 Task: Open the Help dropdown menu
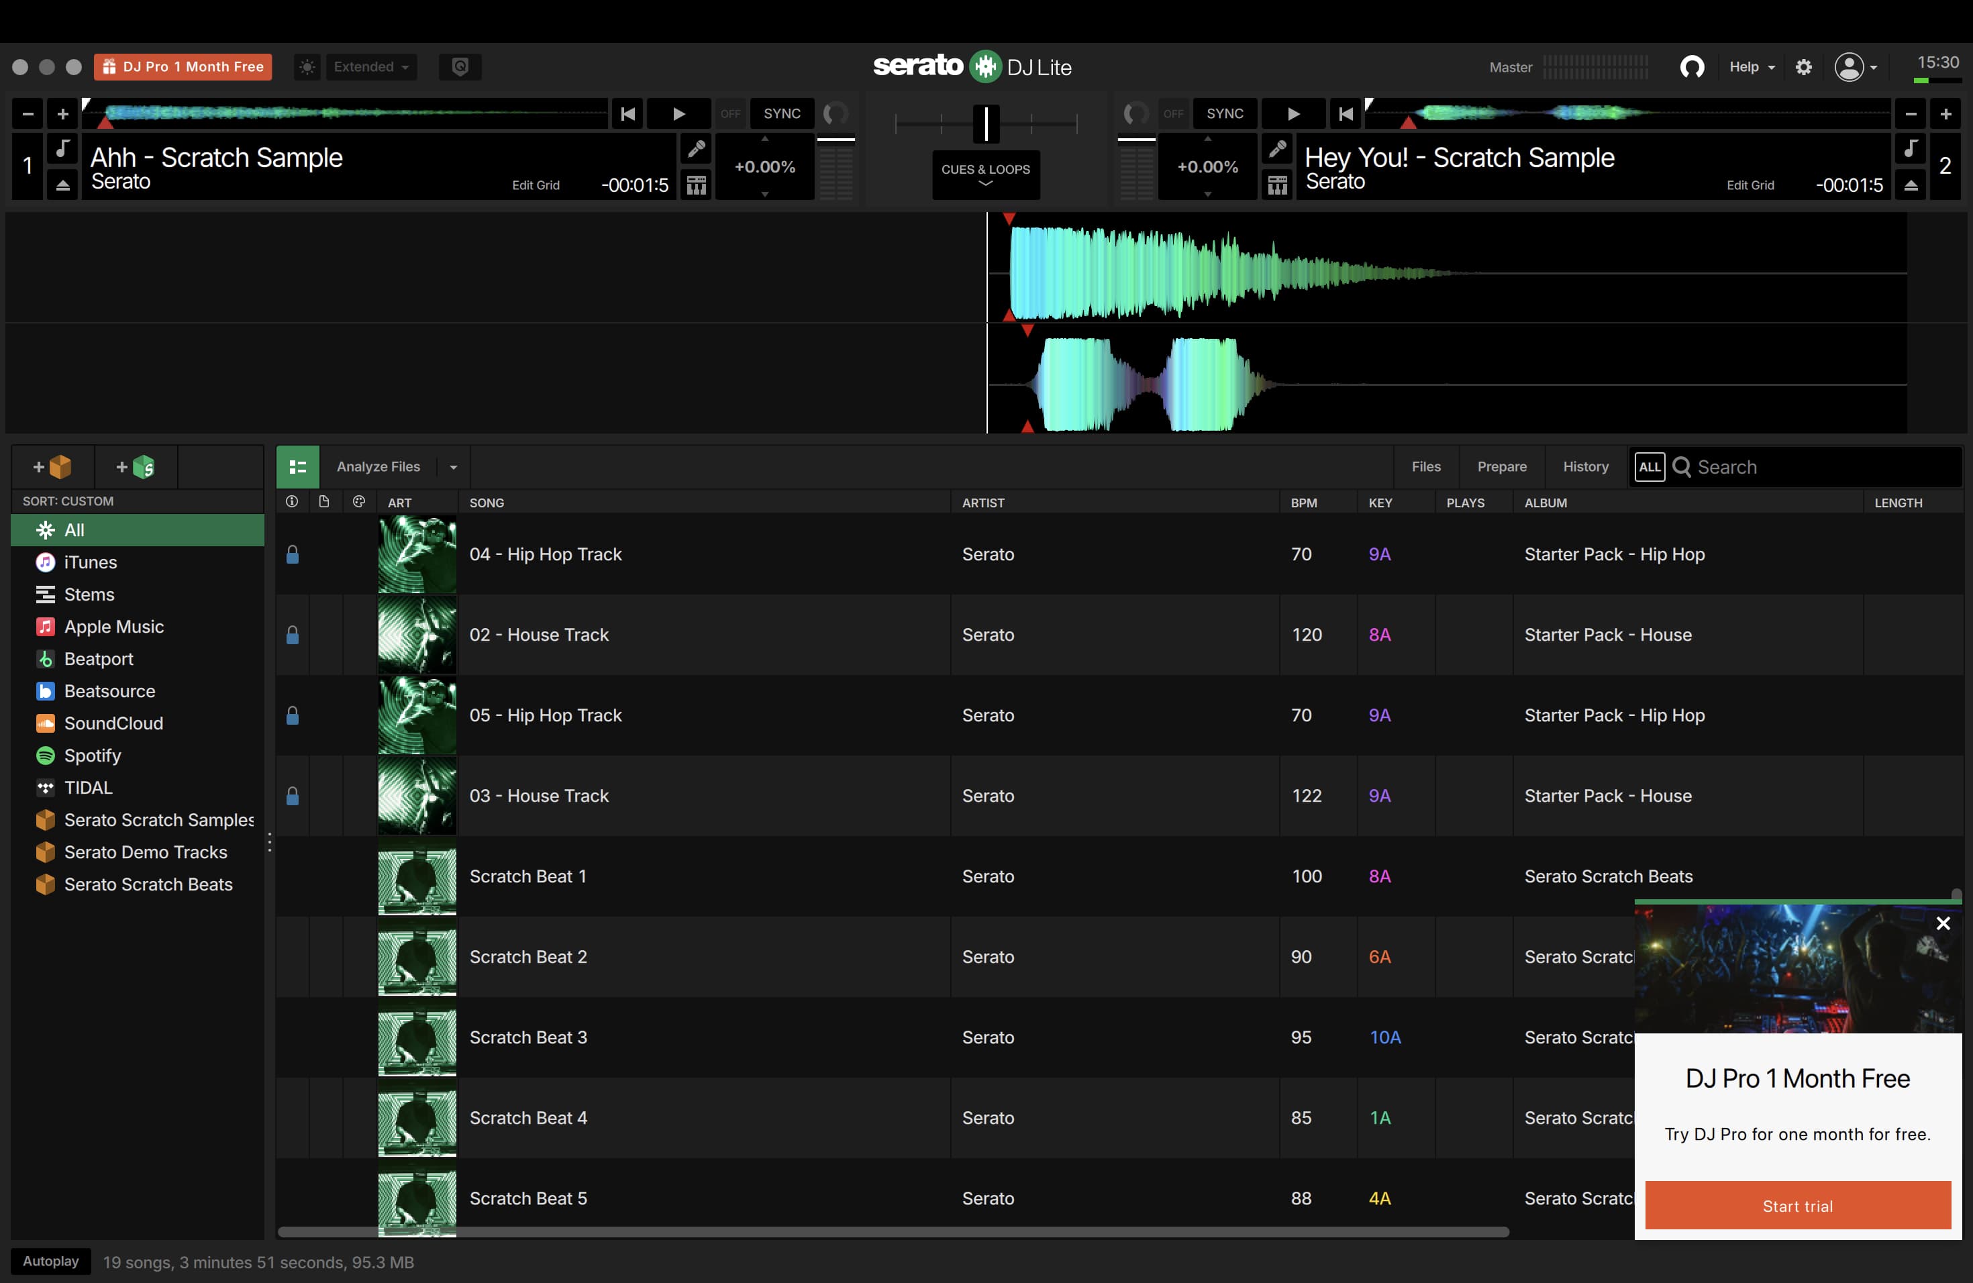coord(1752,67)
